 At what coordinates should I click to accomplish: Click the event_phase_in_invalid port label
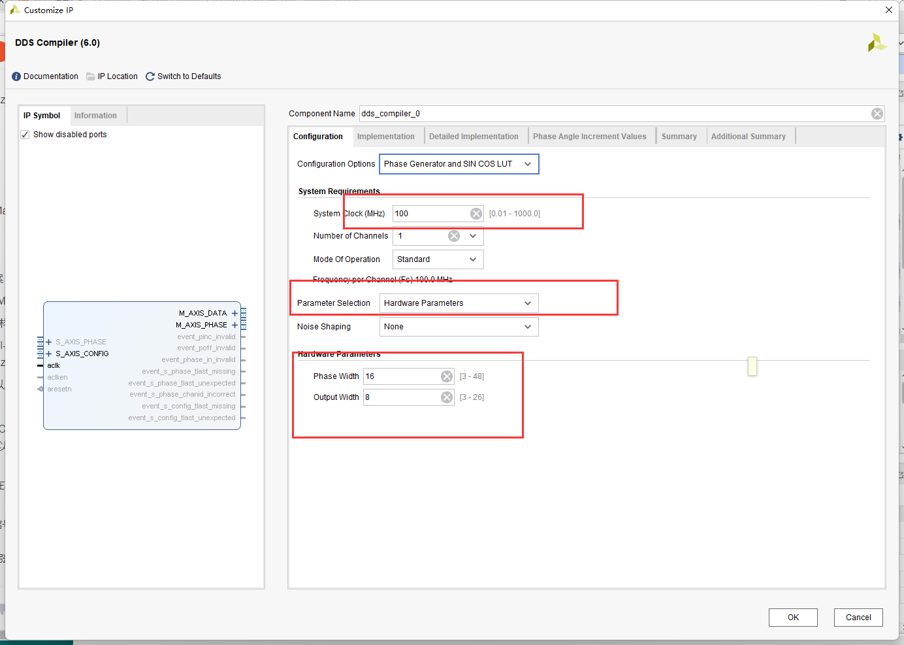199,360
